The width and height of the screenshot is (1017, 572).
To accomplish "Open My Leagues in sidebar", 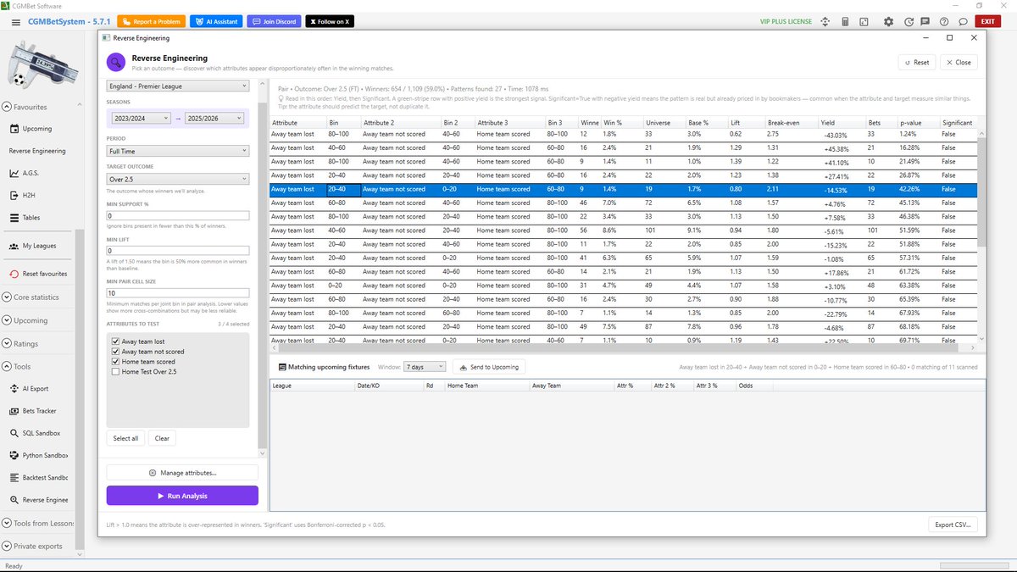I will point(37,246).
